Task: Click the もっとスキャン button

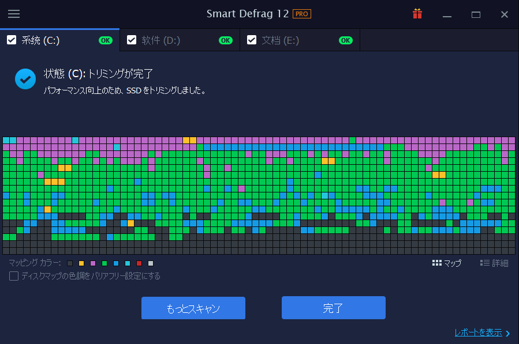Action: pos(193,308)
